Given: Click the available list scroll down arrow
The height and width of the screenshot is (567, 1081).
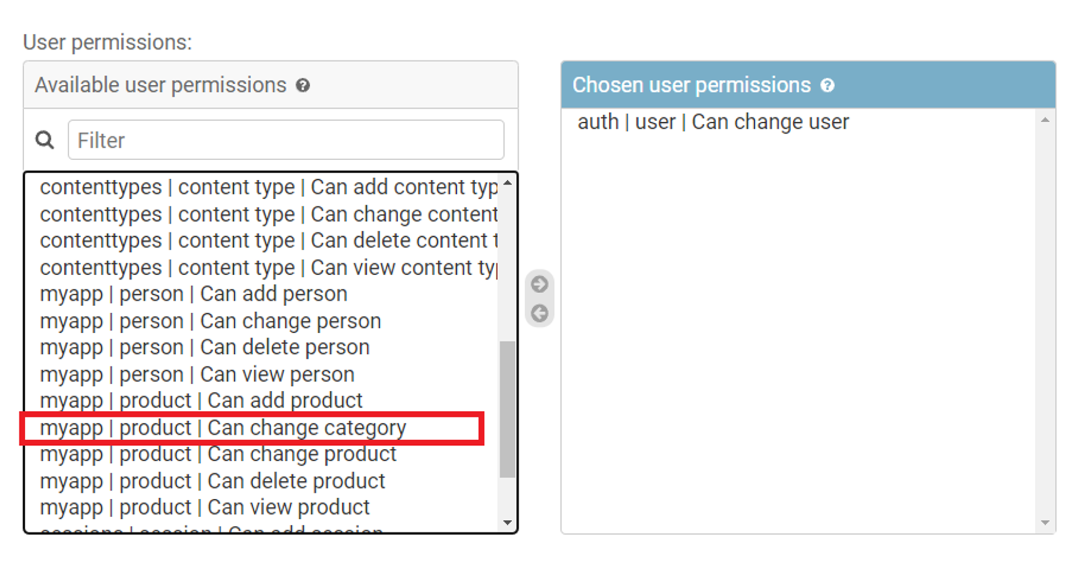Looking at the screenshot, I should click(508, 522).
